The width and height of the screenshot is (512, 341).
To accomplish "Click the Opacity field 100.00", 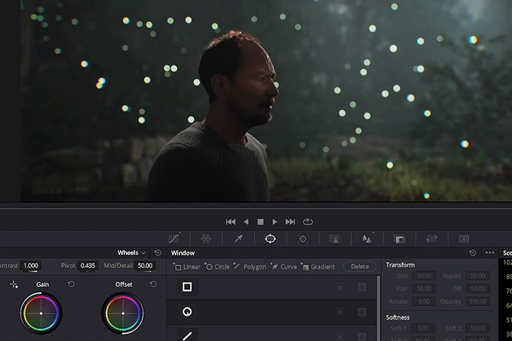I will (x=478, y=301).
